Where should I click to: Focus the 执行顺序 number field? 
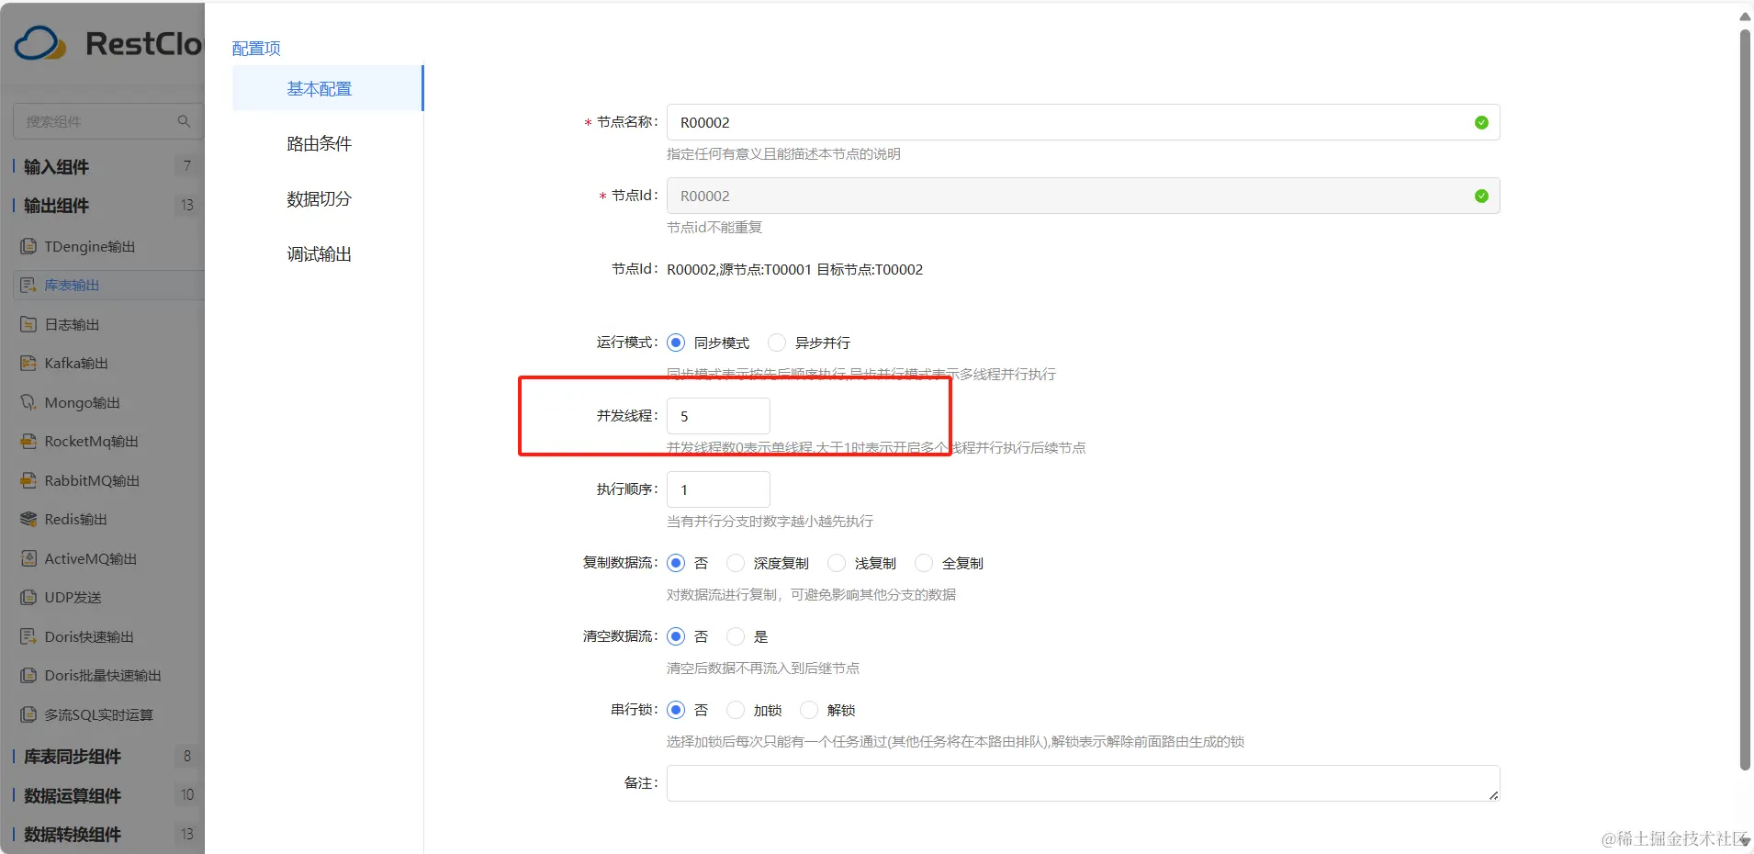718,489
